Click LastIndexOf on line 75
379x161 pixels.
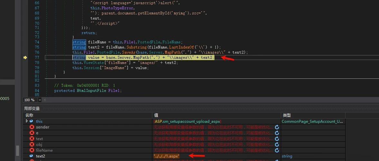point(181,47)
